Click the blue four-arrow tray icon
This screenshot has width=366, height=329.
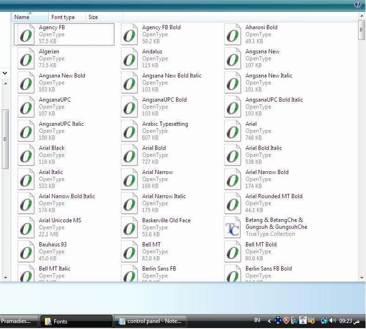point(278,320)
